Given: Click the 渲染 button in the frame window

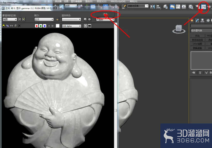Looking at the screenshot, I should [x=105, y=14].
